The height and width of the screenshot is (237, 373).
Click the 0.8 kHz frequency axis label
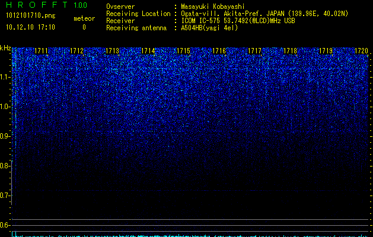(x=5, y=166)
